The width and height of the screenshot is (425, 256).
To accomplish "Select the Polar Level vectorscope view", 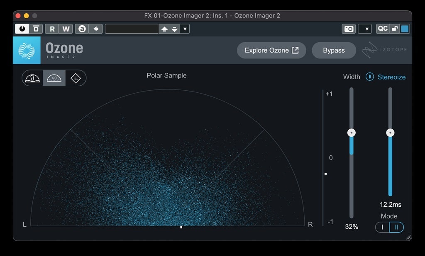I will click(32, 78).
